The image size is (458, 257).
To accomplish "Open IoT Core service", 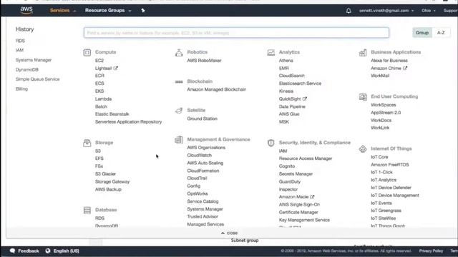I will click(379, 157).
